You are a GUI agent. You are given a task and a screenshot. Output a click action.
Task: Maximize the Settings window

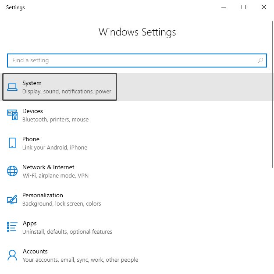point(244,7)
